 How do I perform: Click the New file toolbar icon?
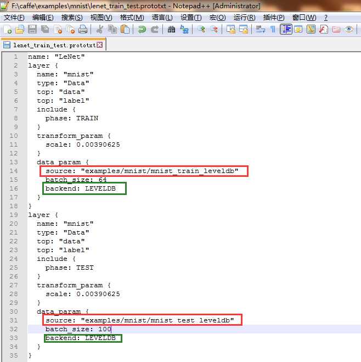[x=8, y=30]
